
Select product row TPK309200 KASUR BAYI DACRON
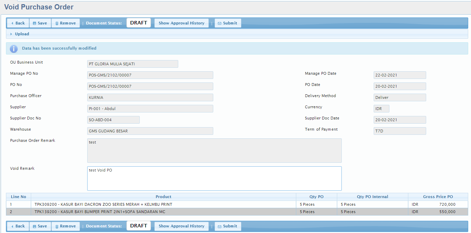click(x=237, y=204)
